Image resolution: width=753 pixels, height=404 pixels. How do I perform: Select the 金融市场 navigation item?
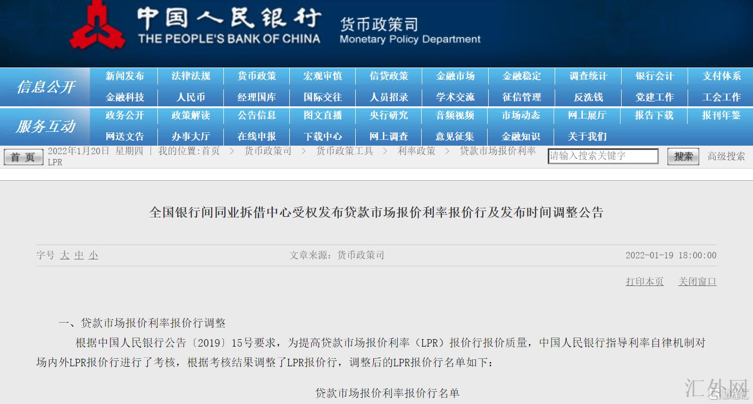pyautogui.click(x=455, y=76)
